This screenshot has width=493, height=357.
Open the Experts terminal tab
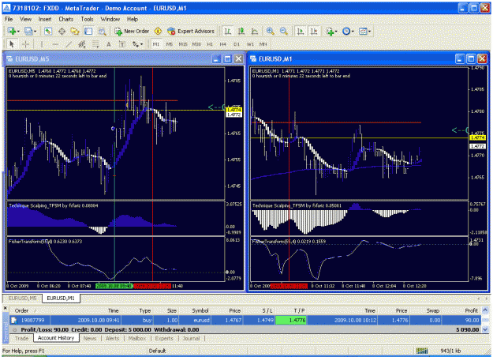pyautogui.click(x=164, y=338)
